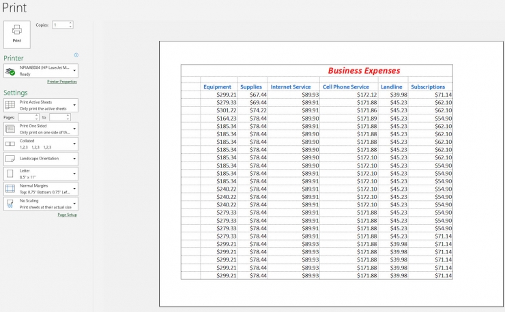Image resolution: width=505 pixels, height=312 pixels.
Task: Expand the Landscape Orientation dropdown
Action: click(74, 159)
